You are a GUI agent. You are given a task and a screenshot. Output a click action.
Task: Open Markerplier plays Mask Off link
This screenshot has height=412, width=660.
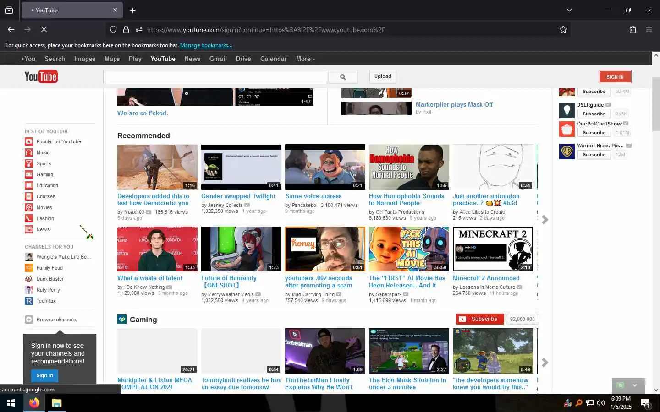pos(454,104)
